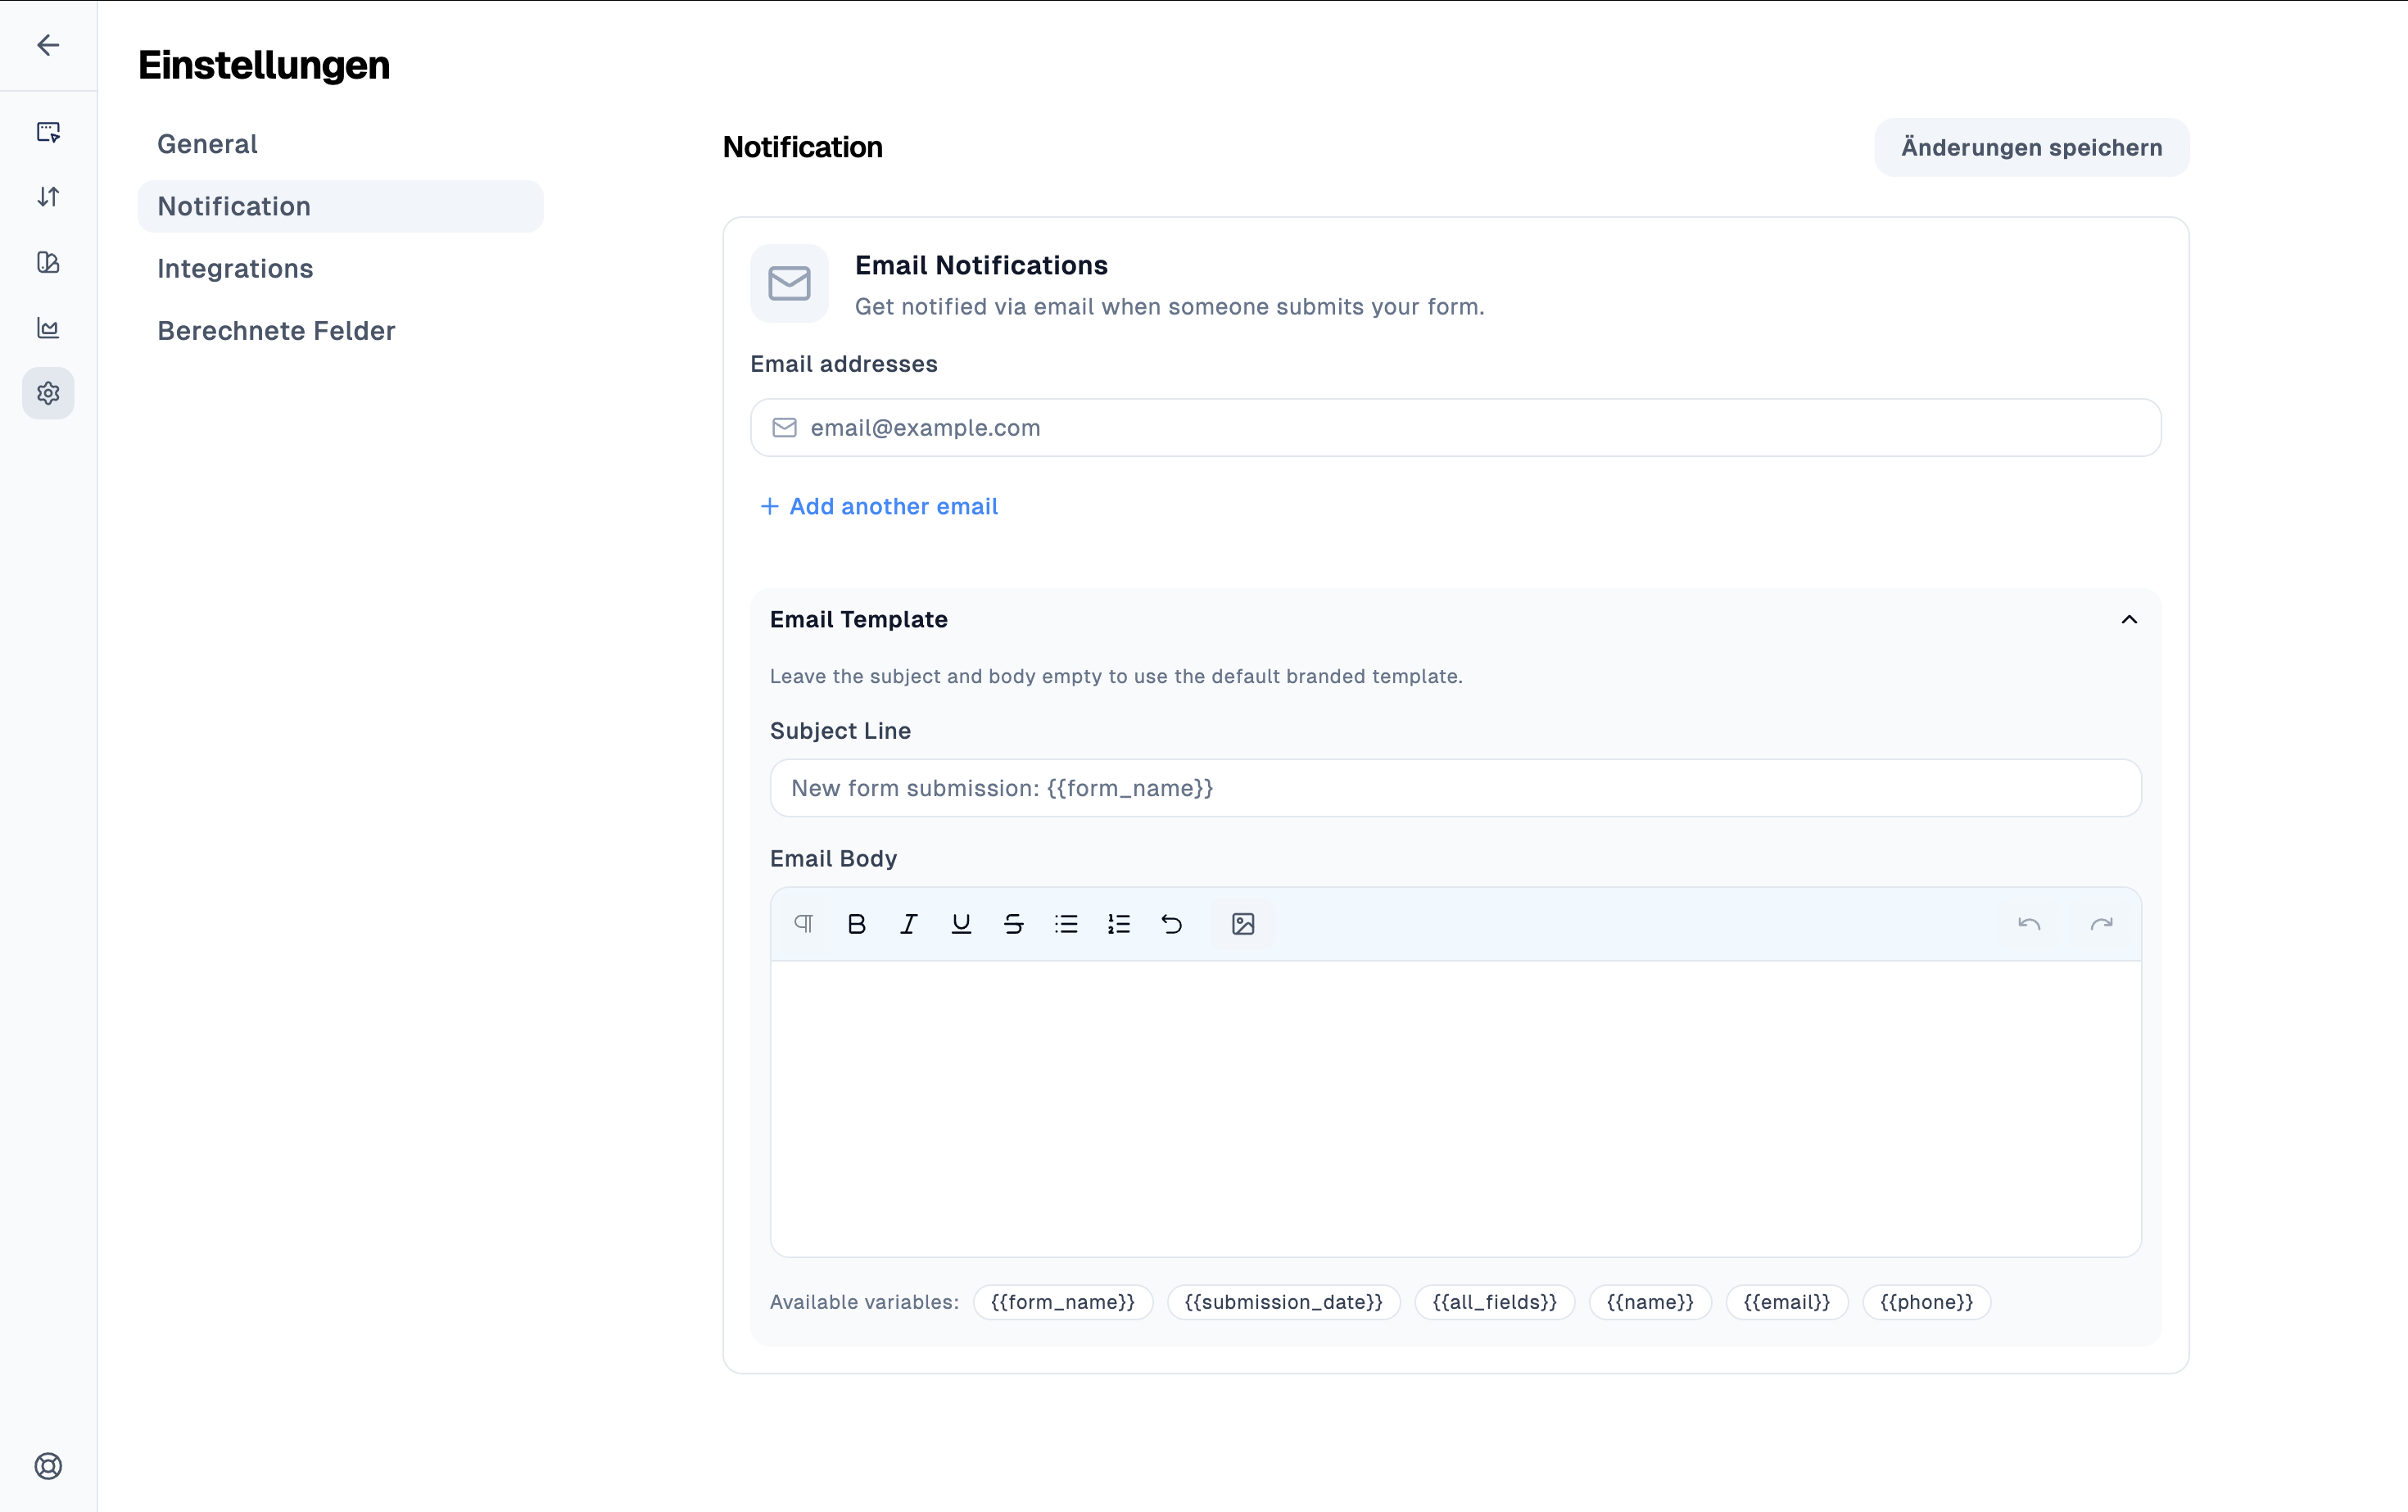Click the redo icon in editor toolbar
The image size is (2408, 1512).
[2101, 924]
